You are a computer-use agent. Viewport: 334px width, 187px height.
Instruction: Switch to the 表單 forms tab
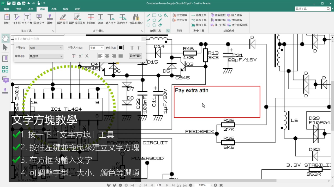pyautogui.click(x=54, y=9)
